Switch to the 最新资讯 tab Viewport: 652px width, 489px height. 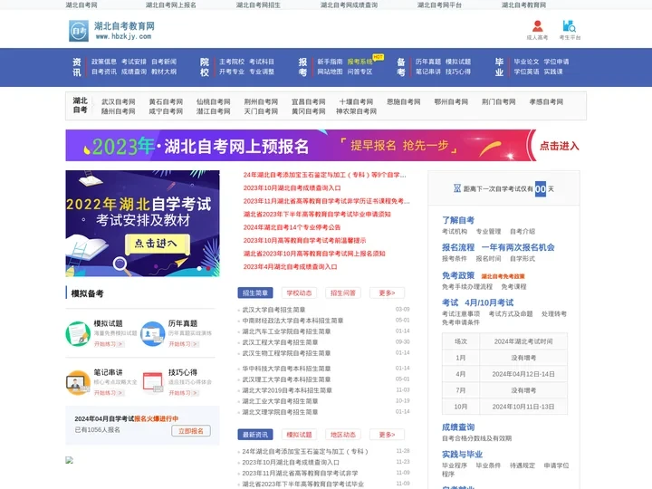[x=255, y=435]
